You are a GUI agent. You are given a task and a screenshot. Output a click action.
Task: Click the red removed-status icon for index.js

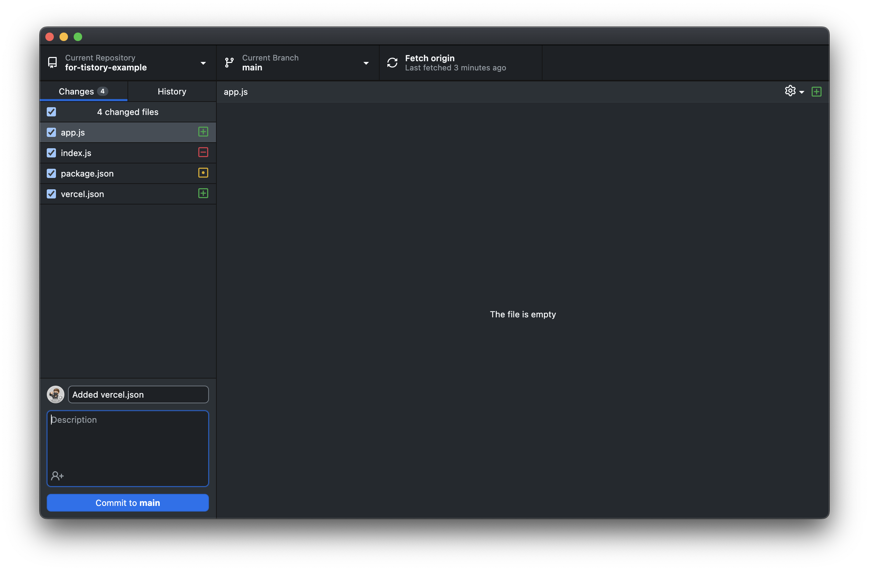(x=203, y=152)
